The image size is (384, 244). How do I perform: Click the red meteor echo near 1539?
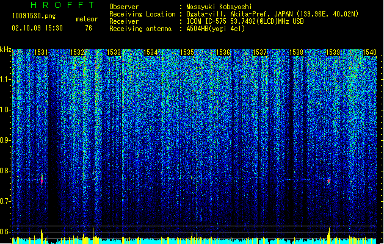click(328, 181)
